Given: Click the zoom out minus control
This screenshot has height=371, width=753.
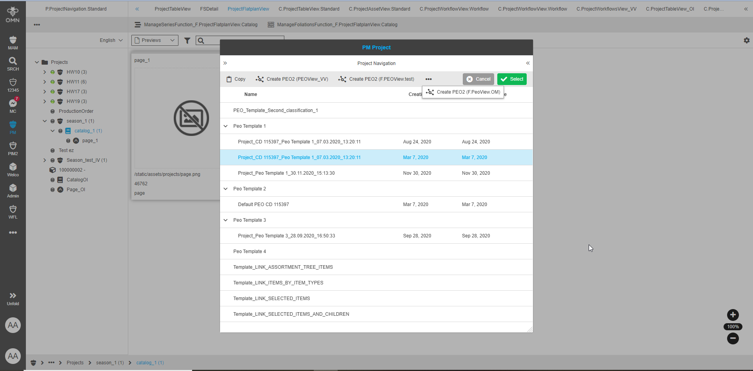Looking at the screenshot, I should click(x=733, y=338).
